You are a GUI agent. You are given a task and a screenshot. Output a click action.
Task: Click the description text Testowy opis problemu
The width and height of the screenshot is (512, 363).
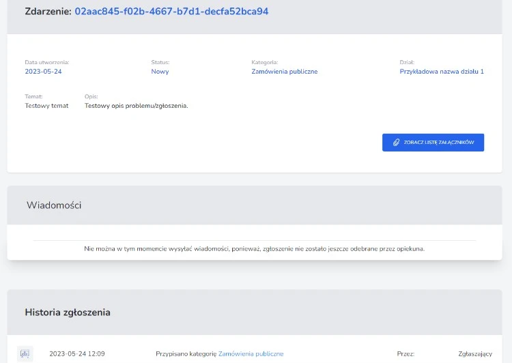[136, 106]
